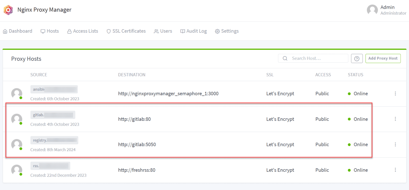The height and width of the screenshot is (190, 409).
Task: Click the Add Proxy Host button
Action: (x=383, y=58)
